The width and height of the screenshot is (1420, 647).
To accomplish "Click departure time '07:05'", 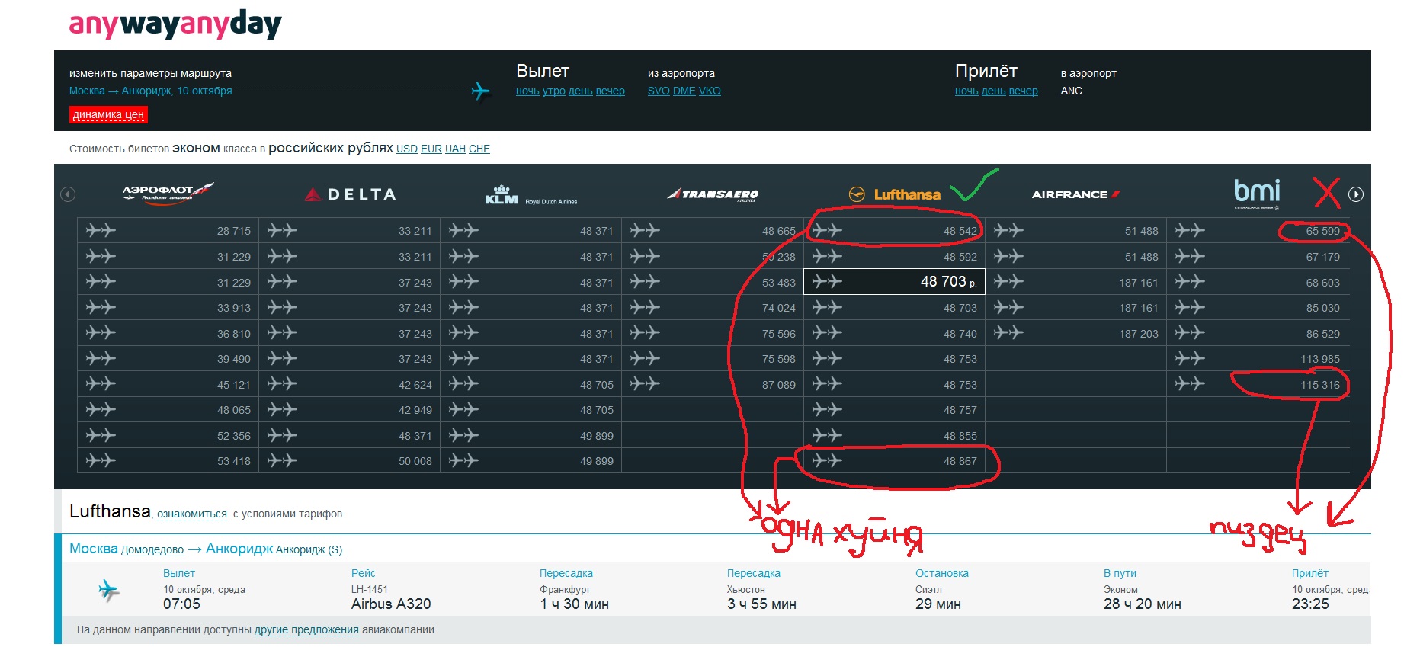I will click(x=182, y=604).
